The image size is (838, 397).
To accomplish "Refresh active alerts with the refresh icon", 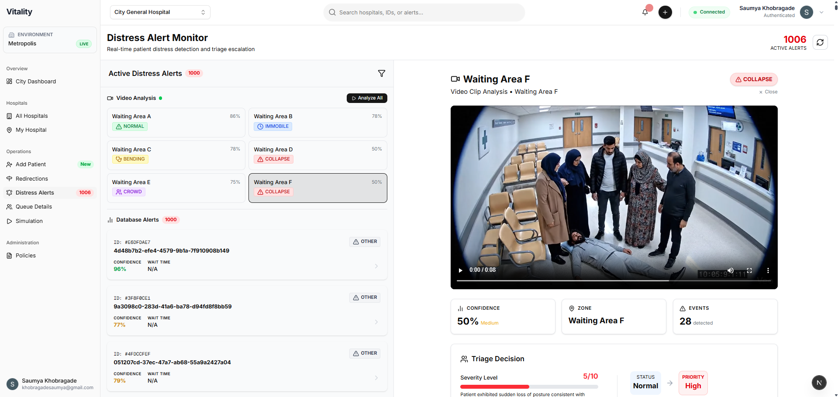I will click(820, 42).
